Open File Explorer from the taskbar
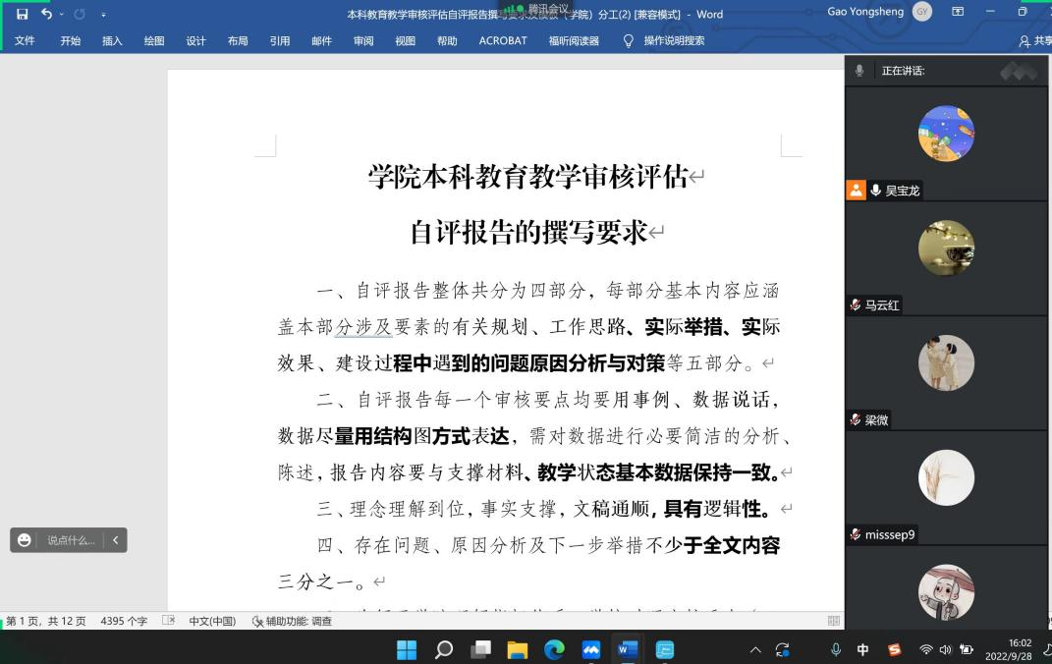1052x664 pixels. (518, 649)
